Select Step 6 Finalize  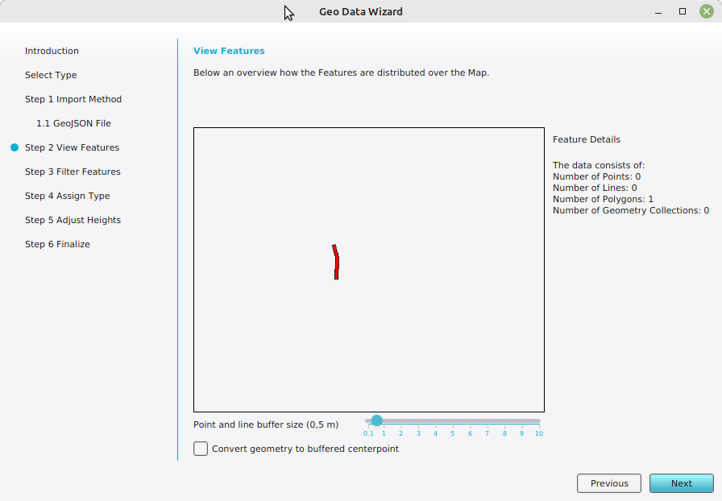click(57, 244)
